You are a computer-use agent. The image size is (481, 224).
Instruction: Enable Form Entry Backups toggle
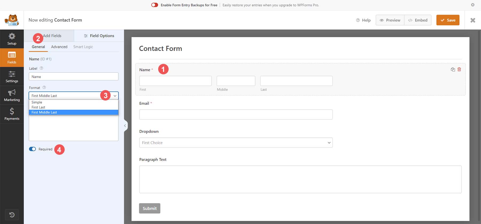click(154, 5)
